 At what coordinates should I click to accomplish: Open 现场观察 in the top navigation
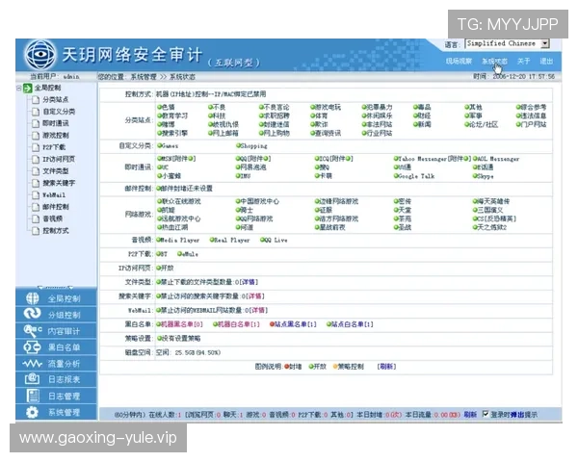point(459,62)
